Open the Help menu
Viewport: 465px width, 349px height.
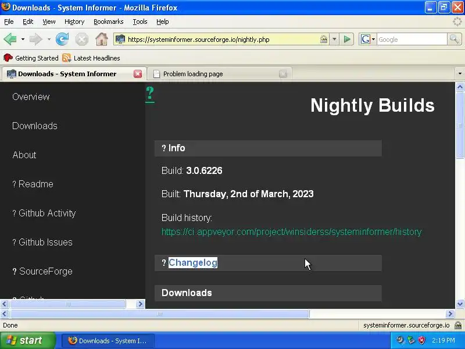[x=163, y=22]
